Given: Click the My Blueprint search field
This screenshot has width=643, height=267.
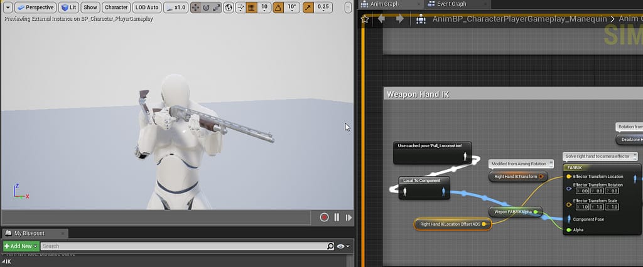Looking at the screenshot, I should tap(187, 246).
